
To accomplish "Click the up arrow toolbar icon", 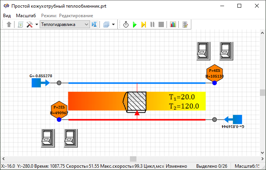I will point(9,24).
